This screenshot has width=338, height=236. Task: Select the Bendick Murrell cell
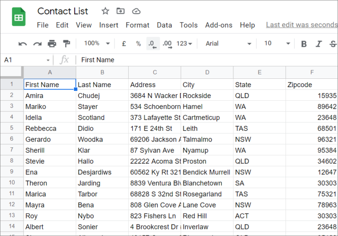207,172
